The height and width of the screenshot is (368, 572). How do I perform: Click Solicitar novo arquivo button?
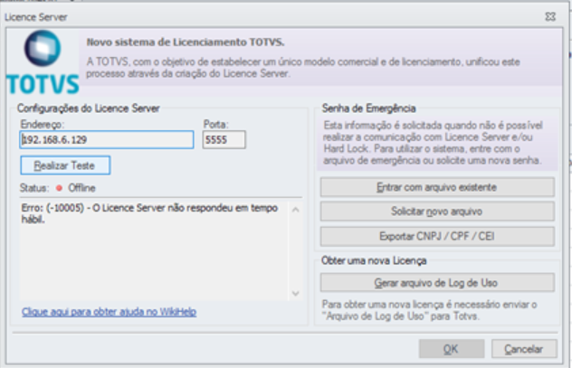[x=437, y=212]
